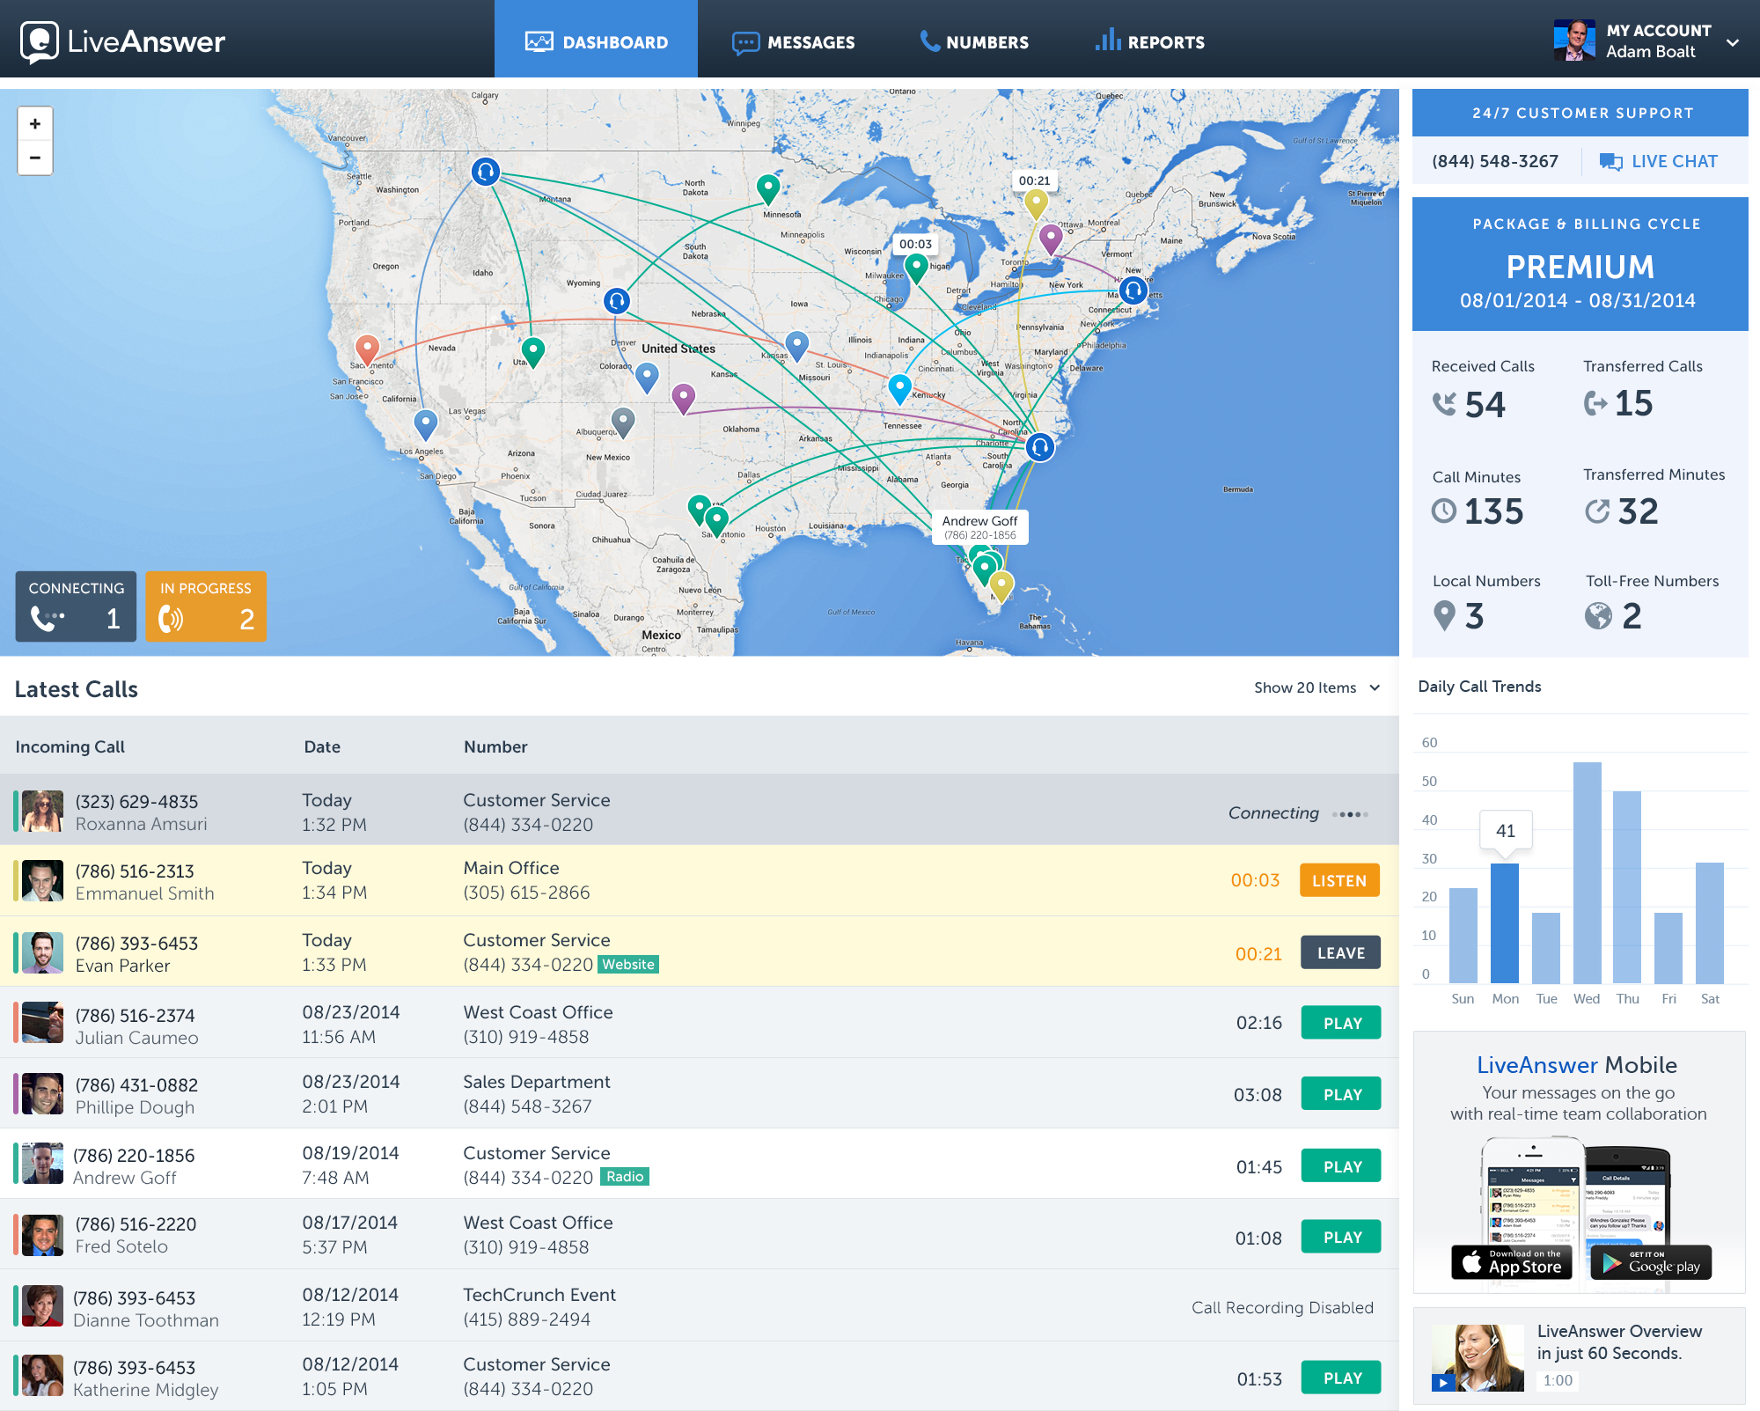Open the In Progress calls filter tile
Image resolution: width=1760 pixels, height=1411 pixels.
[206, 606]
